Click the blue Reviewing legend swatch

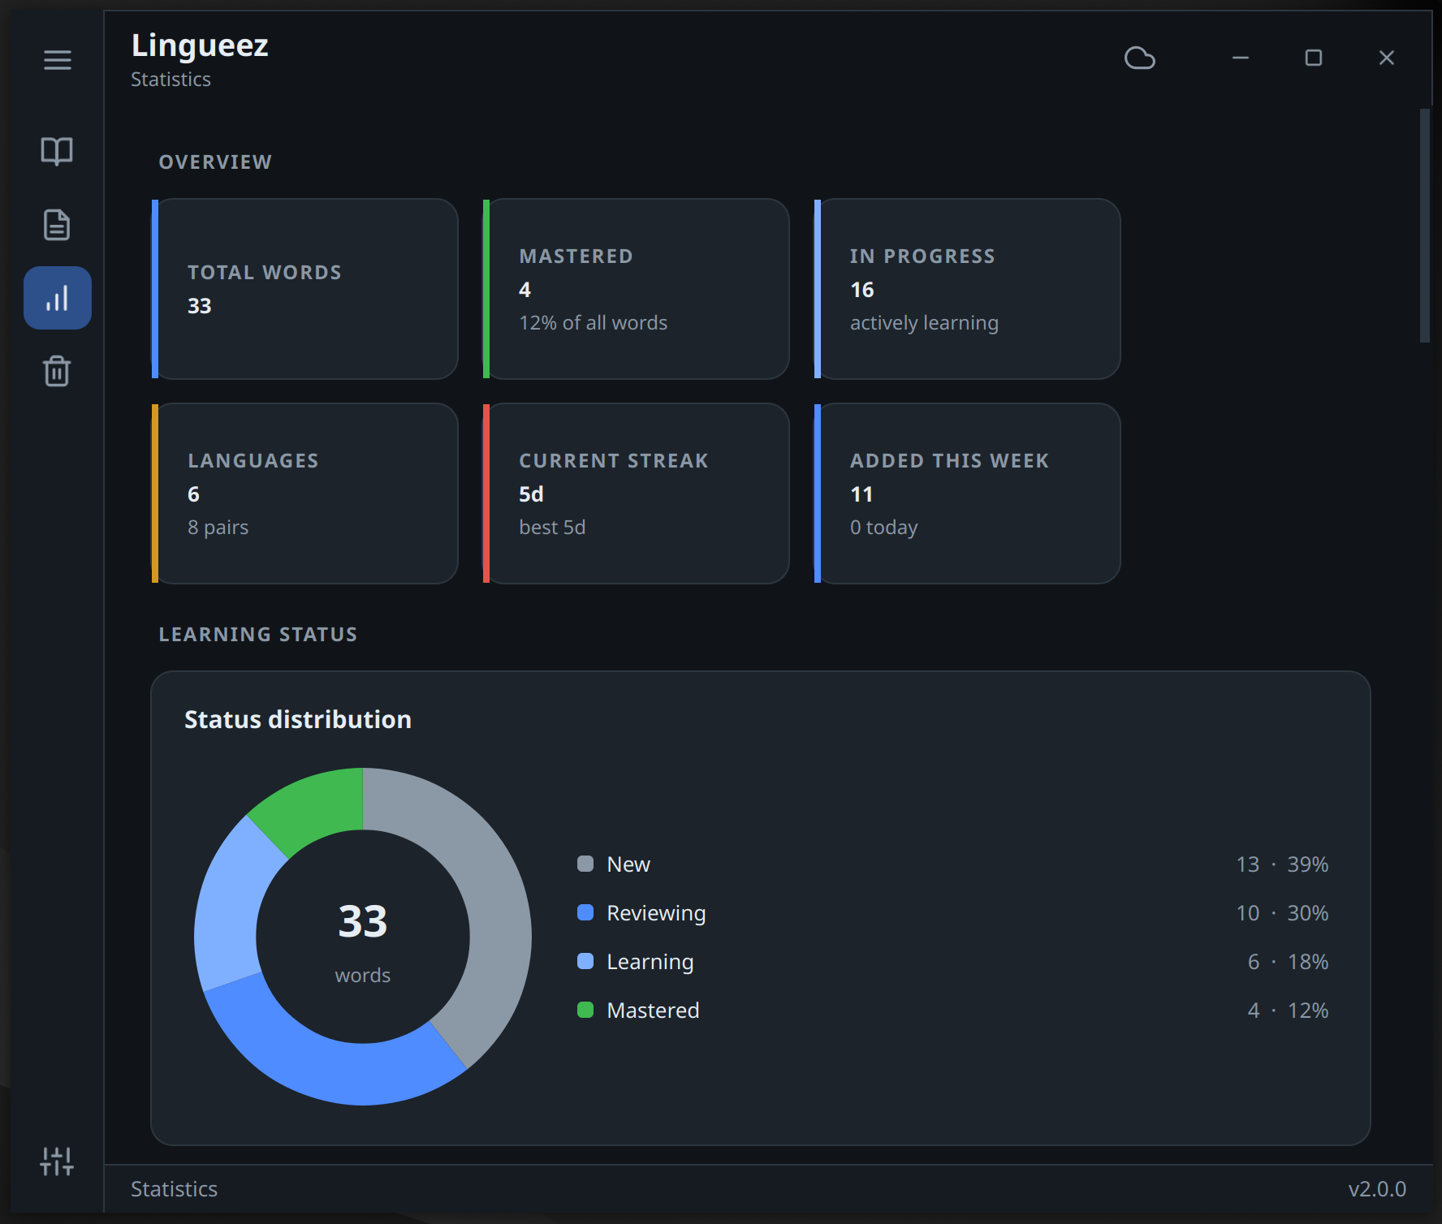point(585,912)
